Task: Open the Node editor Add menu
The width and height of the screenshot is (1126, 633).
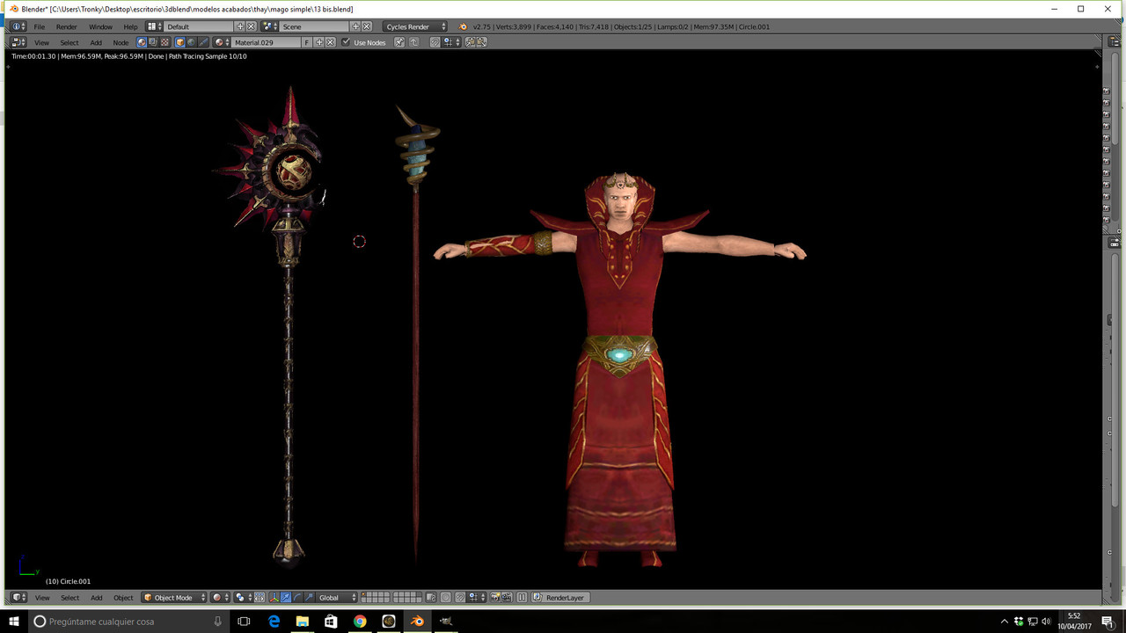Action: point(96,42)
